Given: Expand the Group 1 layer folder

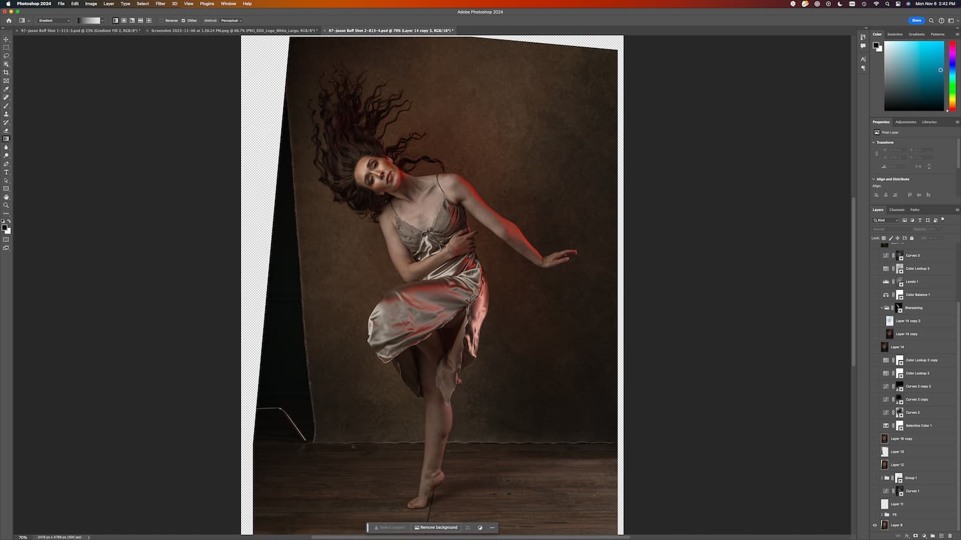Looking at the screenshot, I should [x=882, y=478].
